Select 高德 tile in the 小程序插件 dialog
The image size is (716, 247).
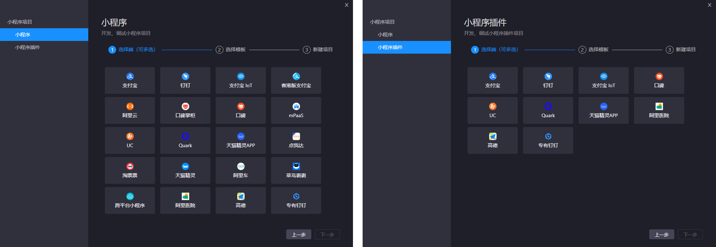[492, 140]
